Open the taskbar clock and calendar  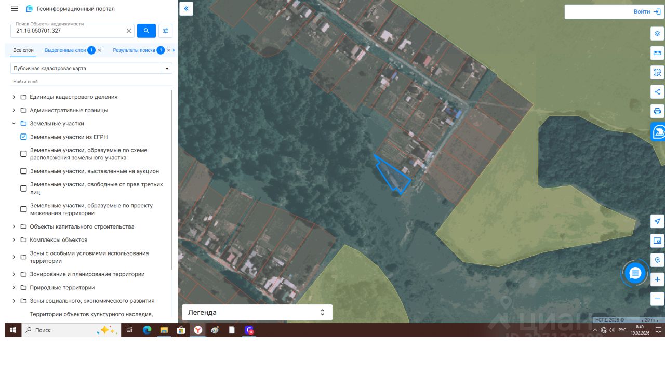640,330
